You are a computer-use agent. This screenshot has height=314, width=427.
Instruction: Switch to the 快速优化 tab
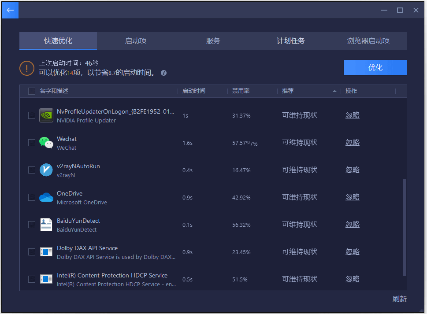[x=58, y=41]
